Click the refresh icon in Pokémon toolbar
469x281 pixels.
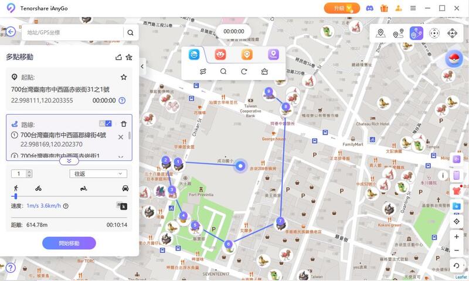[x=244, y=71]
